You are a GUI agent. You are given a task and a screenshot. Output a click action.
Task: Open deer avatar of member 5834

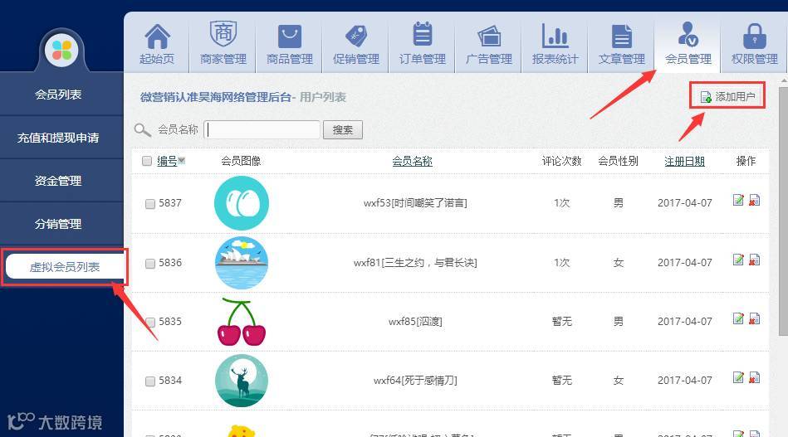[x=242, y=381]
